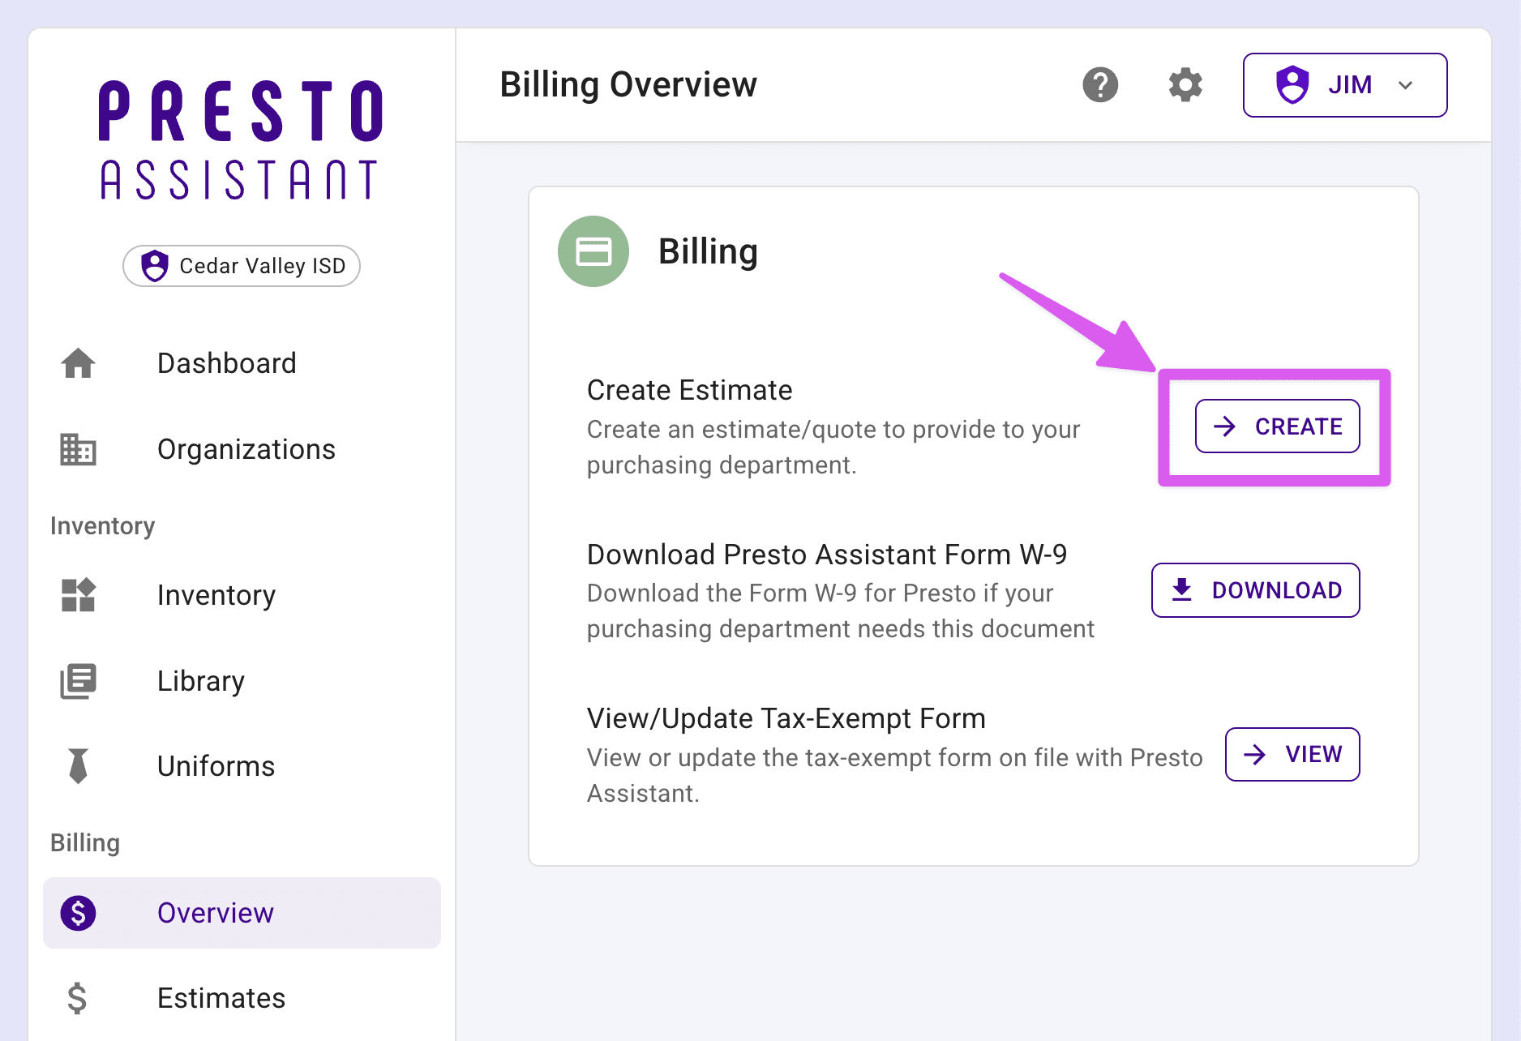Viewport: 1521px width, 1041px height.
Task: Click VIEW for the Tax-Exempt Form
Action: pos(1292,754)
